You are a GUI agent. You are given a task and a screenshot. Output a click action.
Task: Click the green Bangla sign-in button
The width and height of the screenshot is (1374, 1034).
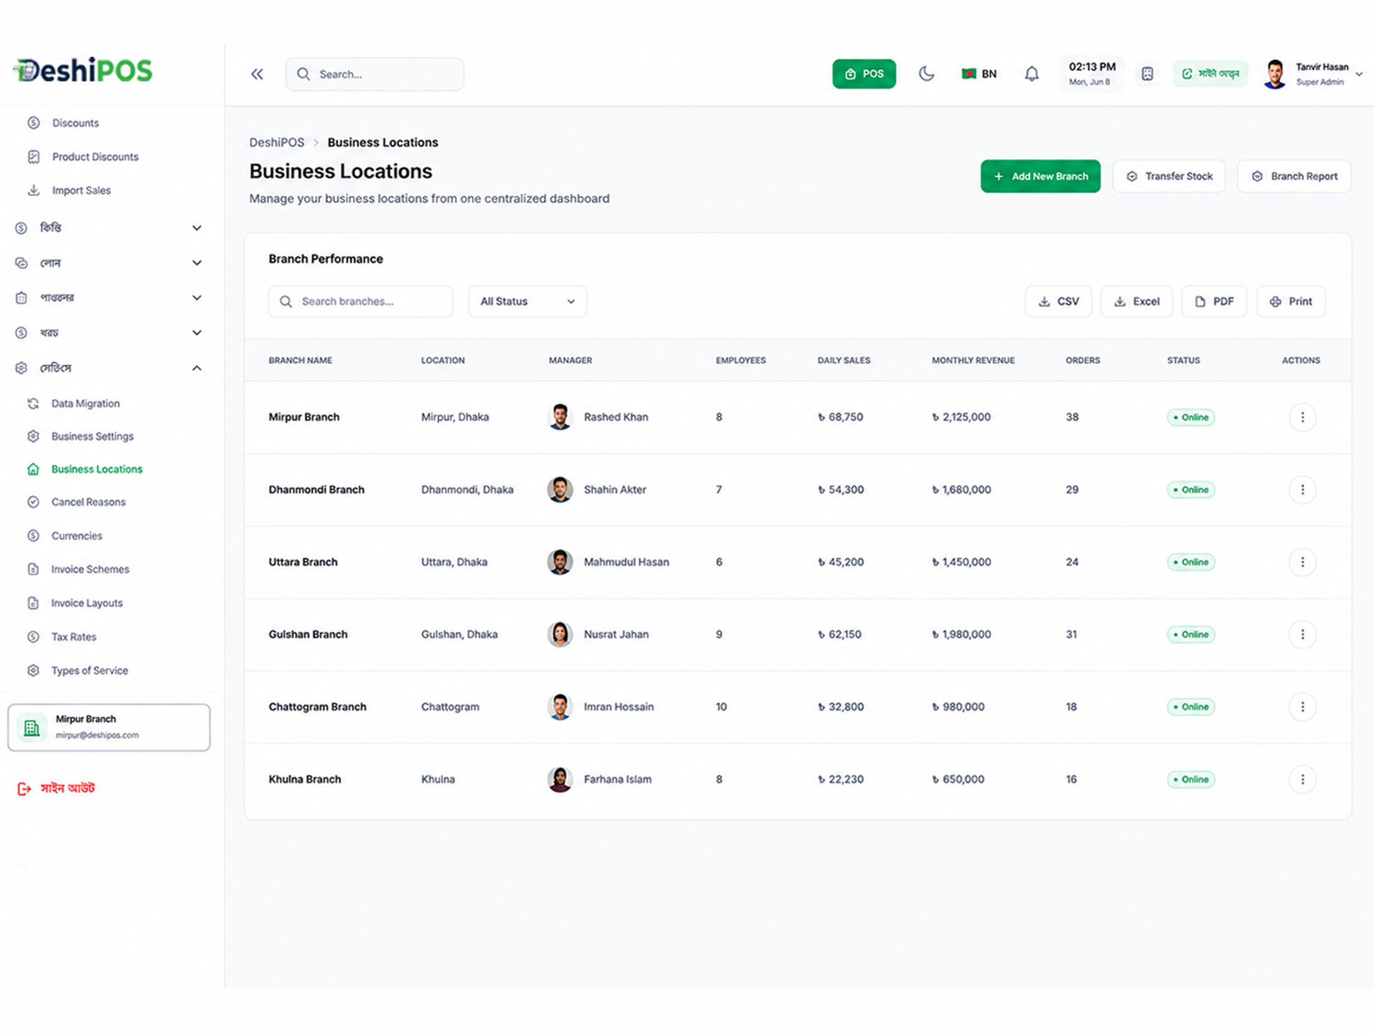[x=1209, y=74]
